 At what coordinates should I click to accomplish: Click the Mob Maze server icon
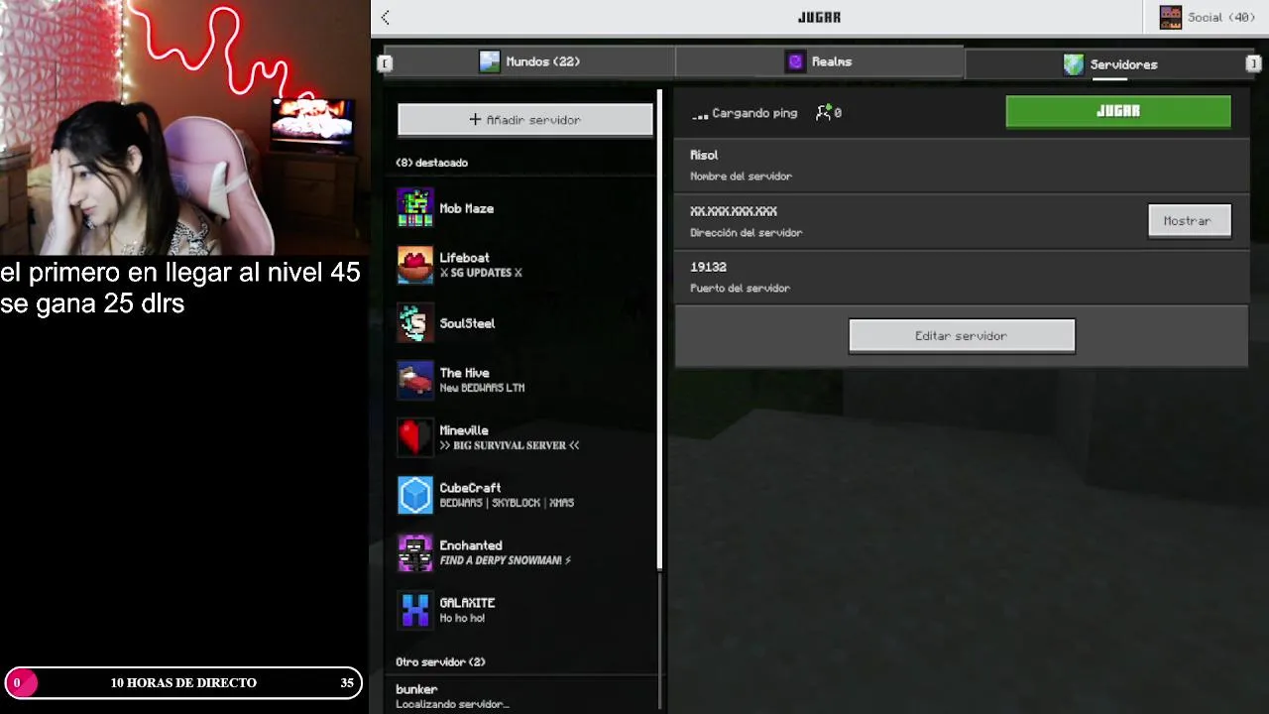click(x=415, y=208)
